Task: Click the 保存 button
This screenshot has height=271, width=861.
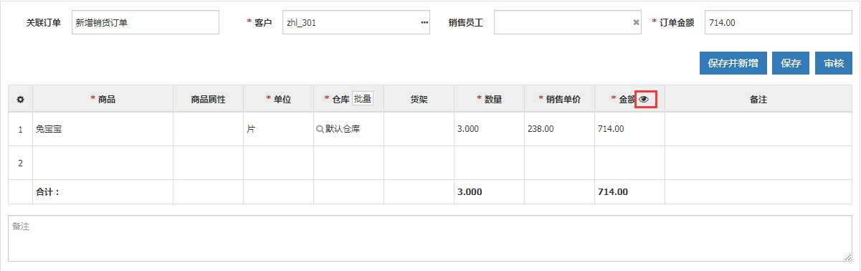Action: [x=791, y=63]
